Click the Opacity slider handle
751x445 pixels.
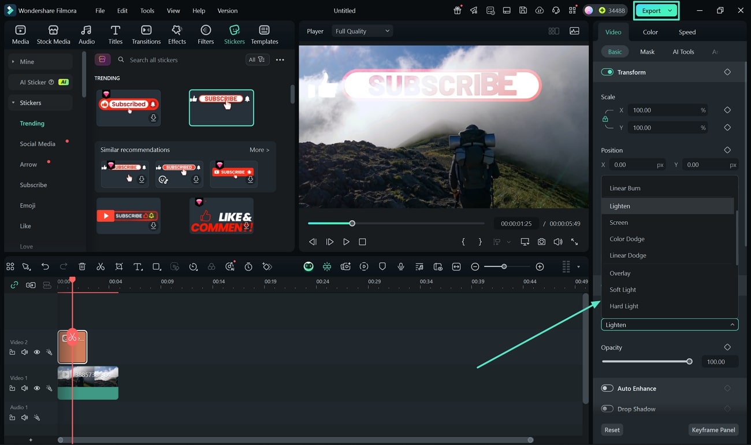pyautogui.click(x=689, y=362)
